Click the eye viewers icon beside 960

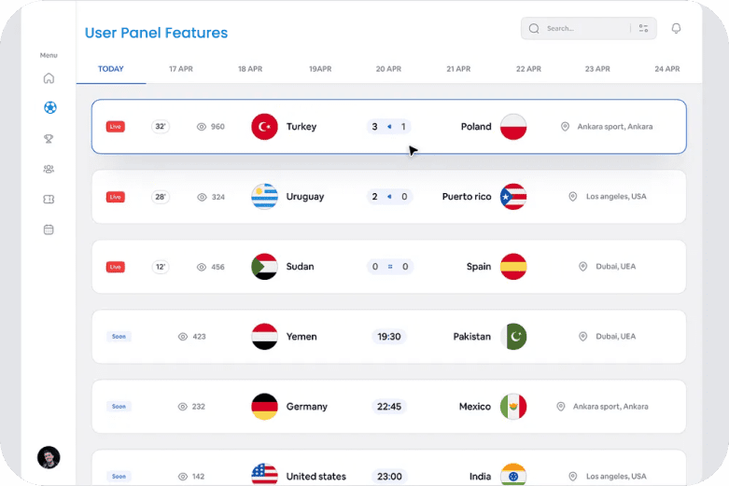[202, 127]
